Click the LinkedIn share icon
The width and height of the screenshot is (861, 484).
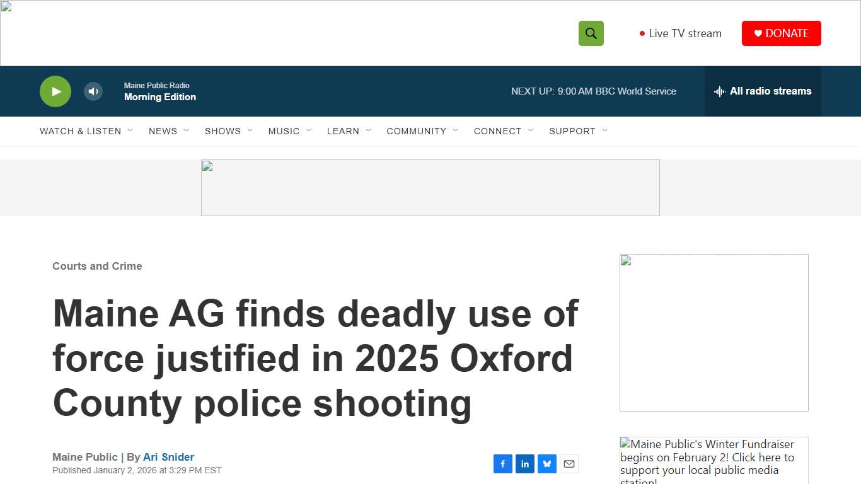[x=524, y=463]
